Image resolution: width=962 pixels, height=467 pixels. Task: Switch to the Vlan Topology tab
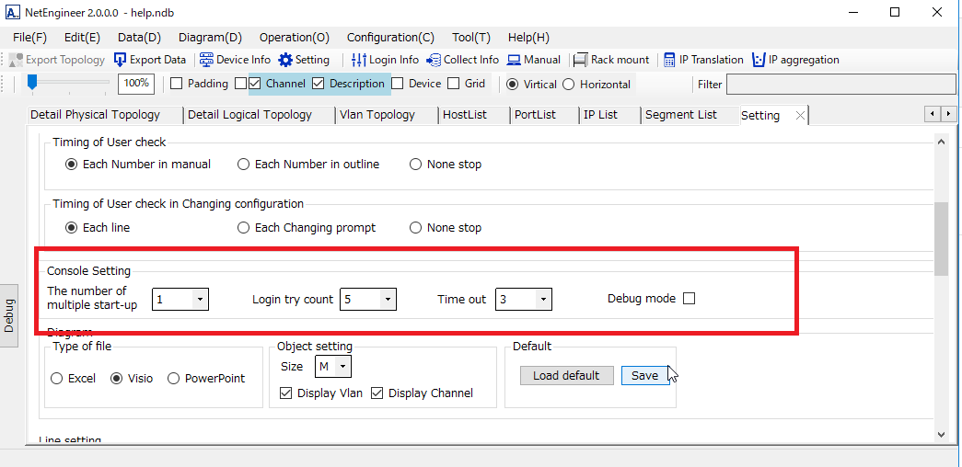coord(377,115)
